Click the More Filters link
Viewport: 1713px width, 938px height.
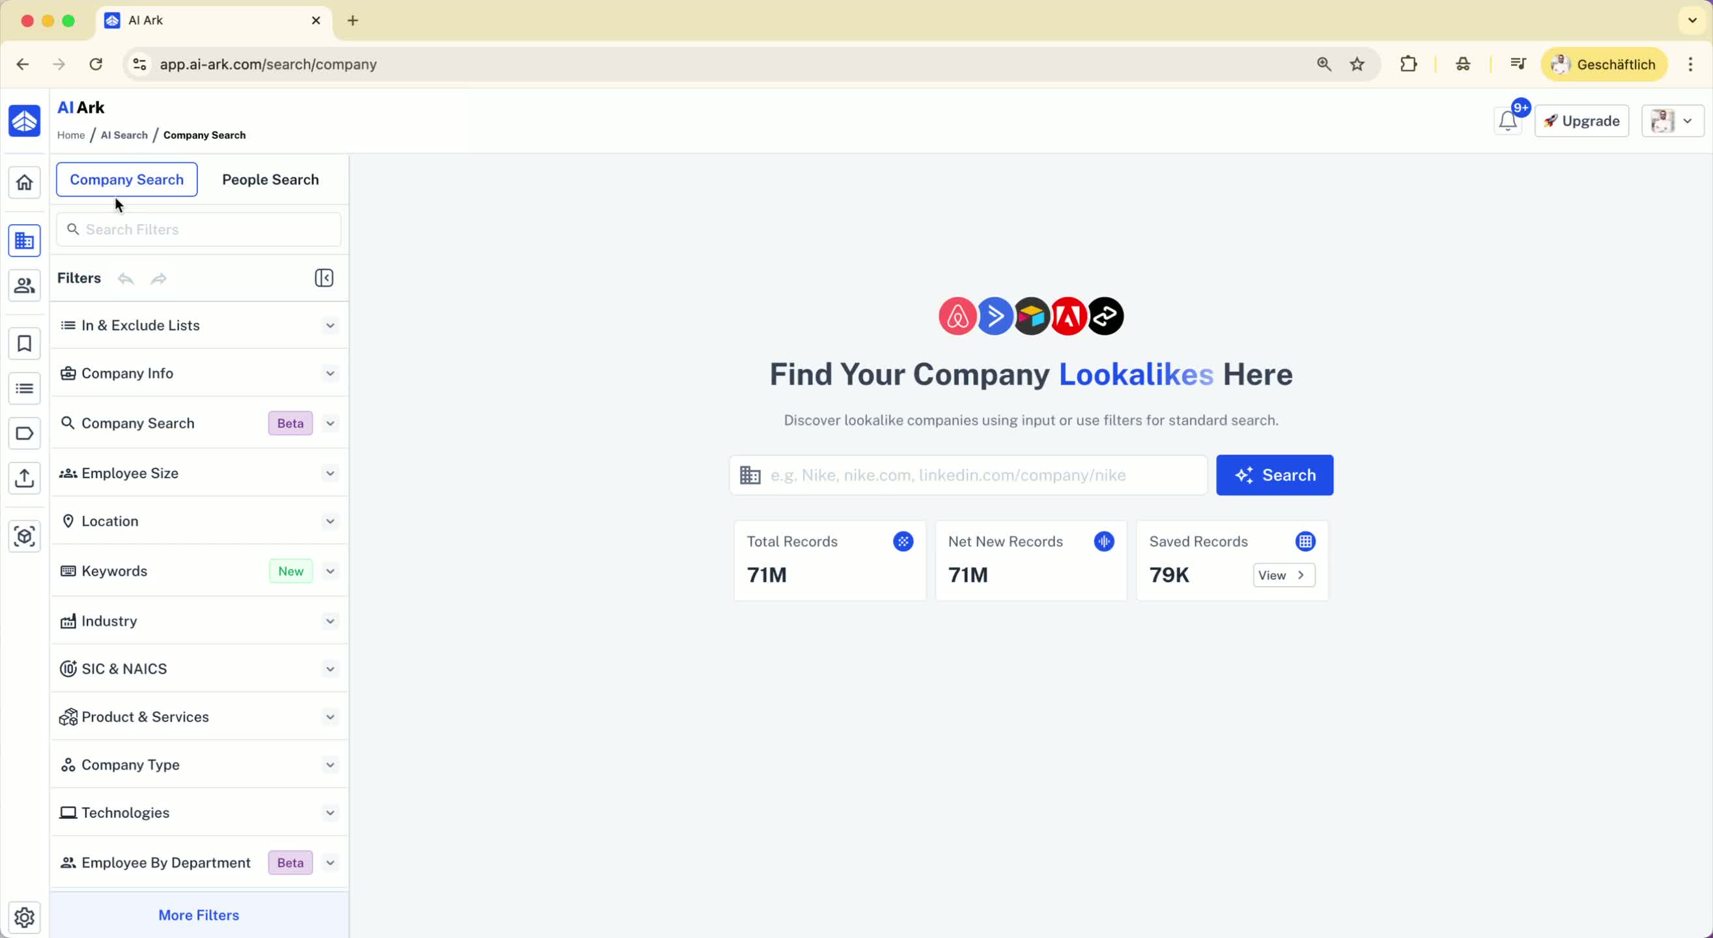(x=198, y=915)
